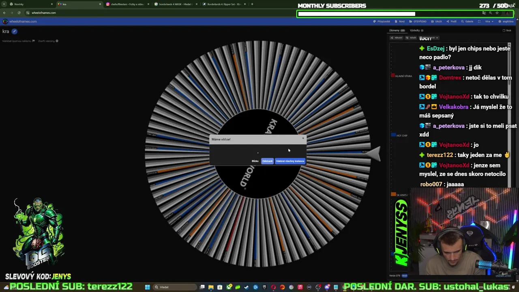Image resolution: width=519 pixels, height=292 pixels.
Task: Open a new browser tab
Action: (x=252, y=4)
